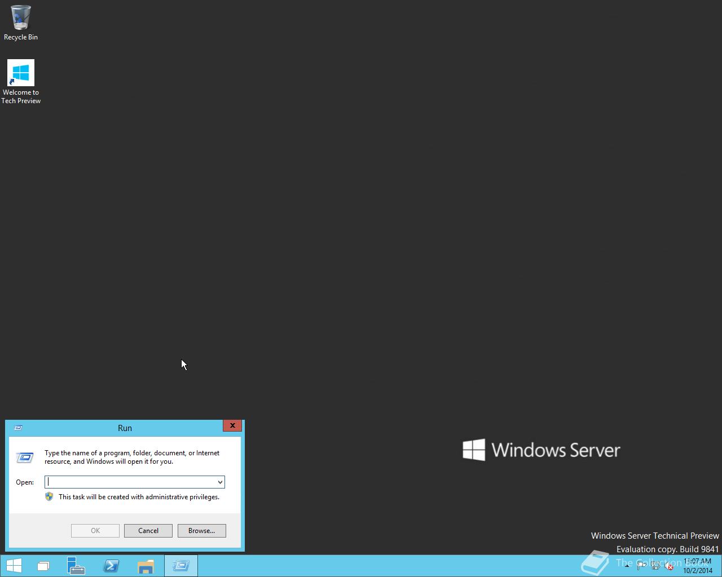Open the muted volume tray icon
The height and width of the screenshot is (577, 722).
pos(670,566)
